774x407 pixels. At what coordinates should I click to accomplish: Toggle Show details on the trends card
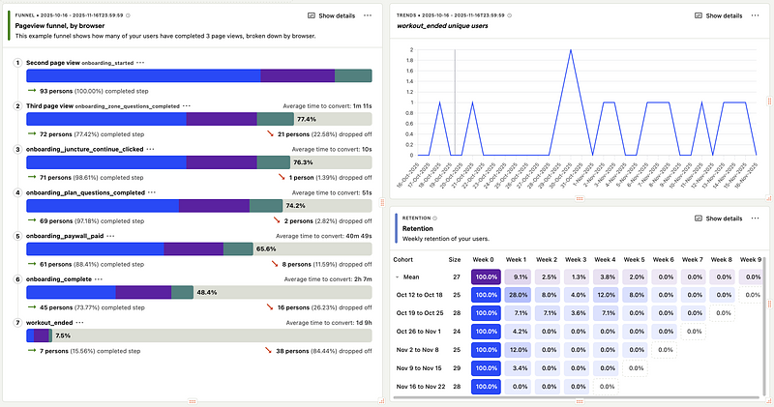click(x=717, y=16)
